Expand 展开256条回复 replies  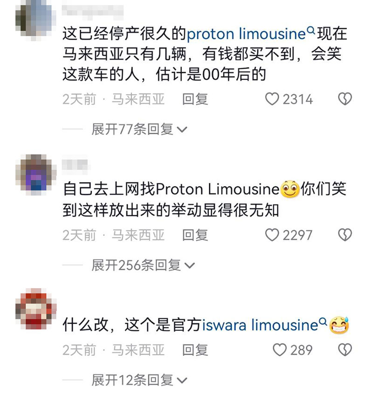click(x=143, y=265)
